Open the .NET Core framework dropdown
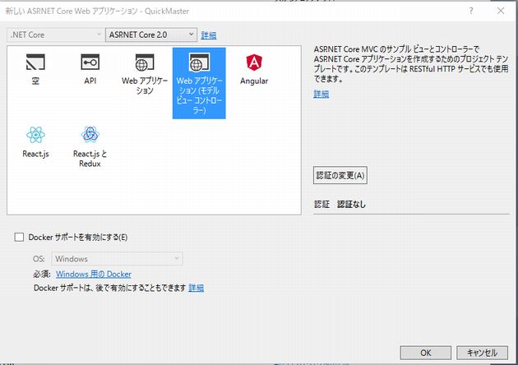This screenshot has height=365, width=518. (55, 35)
